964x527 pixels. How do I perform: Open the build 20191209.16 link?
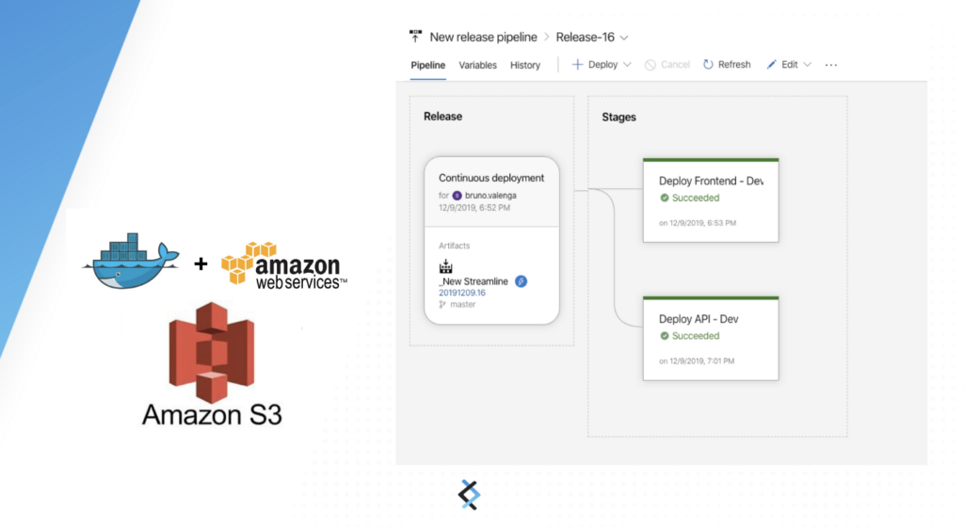461,293
